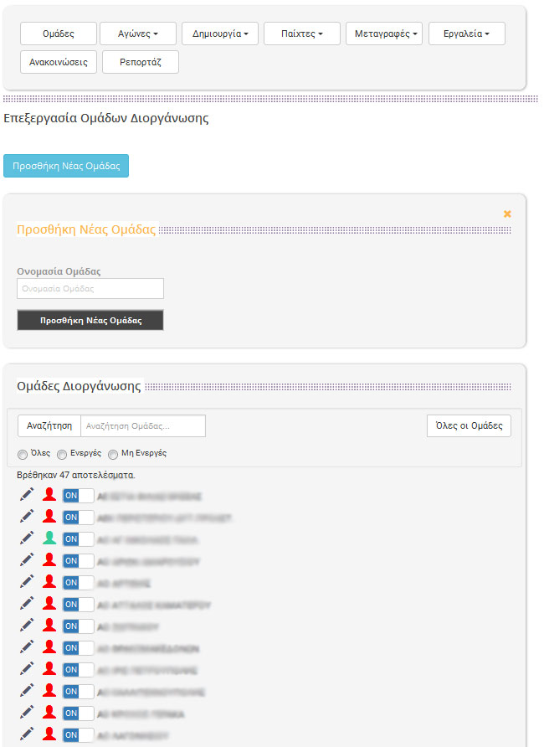Viewport: 544px width, 747px height.
Task: Click the pencil edit icon in the last visible row
Action: pos(27,734)
